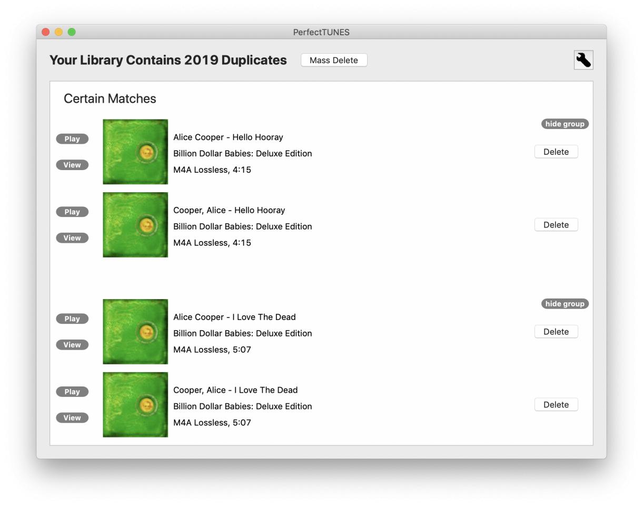
Task: Delete Cooper, Alice - Hello Hooray entry
Action: [x=556, y=225]
